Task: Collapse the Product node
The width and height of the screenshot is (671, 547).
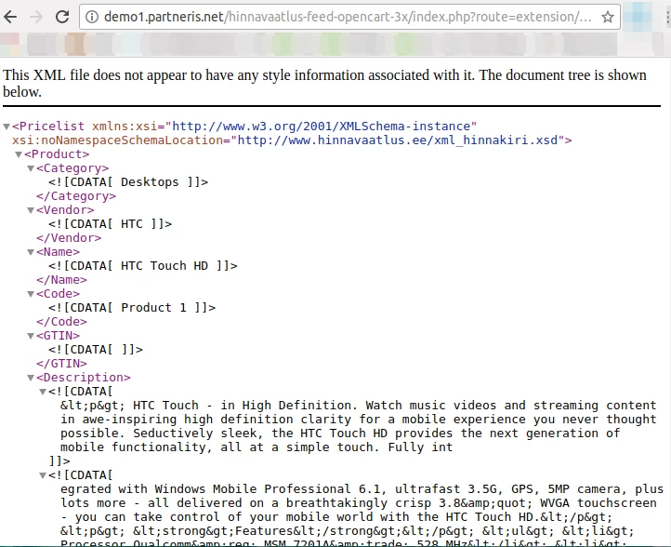Action: 19,154
